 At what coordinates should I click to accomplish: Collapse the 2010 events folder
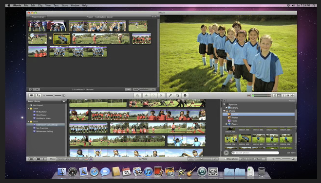coord(28,121)
